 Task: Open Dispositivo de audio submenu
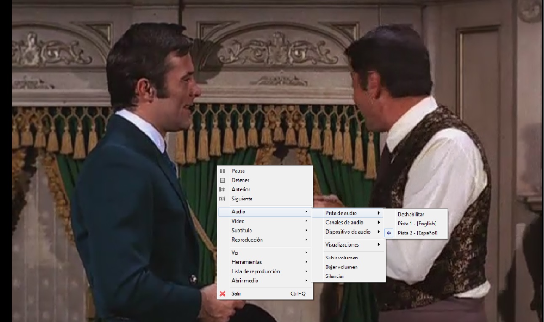348,232
